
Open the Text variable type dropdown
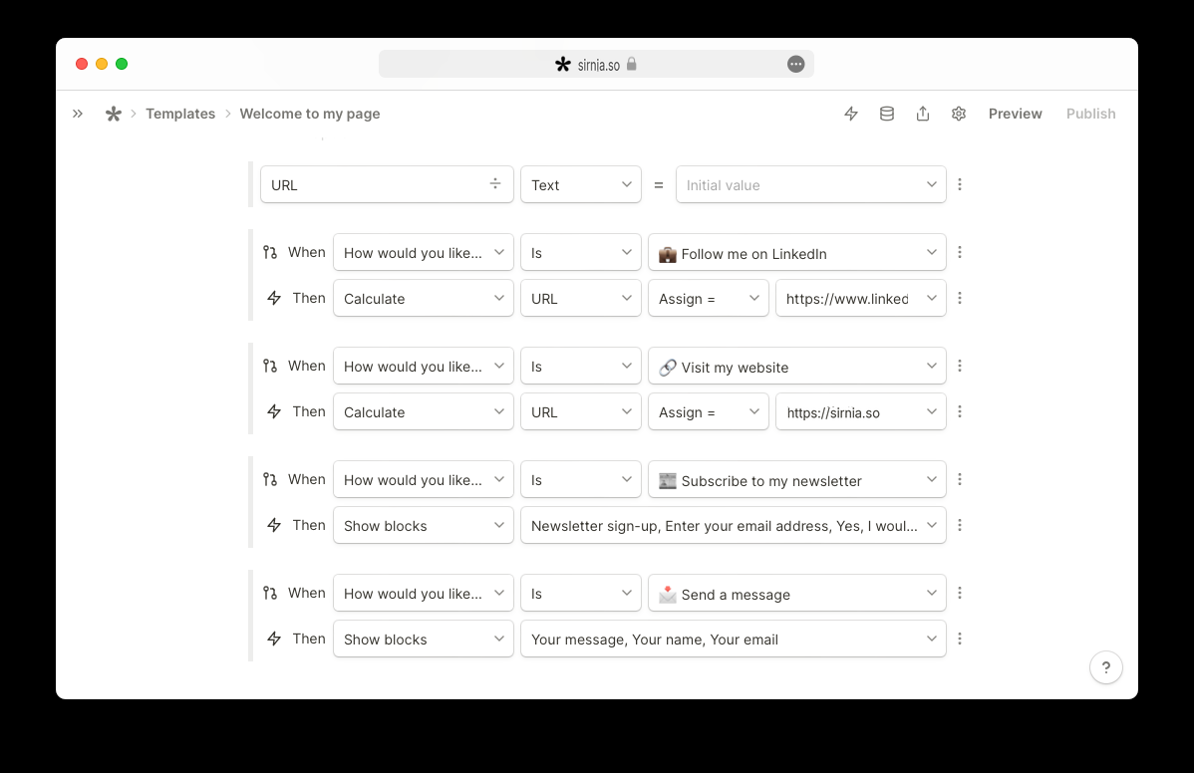click(x=581, y=185)
